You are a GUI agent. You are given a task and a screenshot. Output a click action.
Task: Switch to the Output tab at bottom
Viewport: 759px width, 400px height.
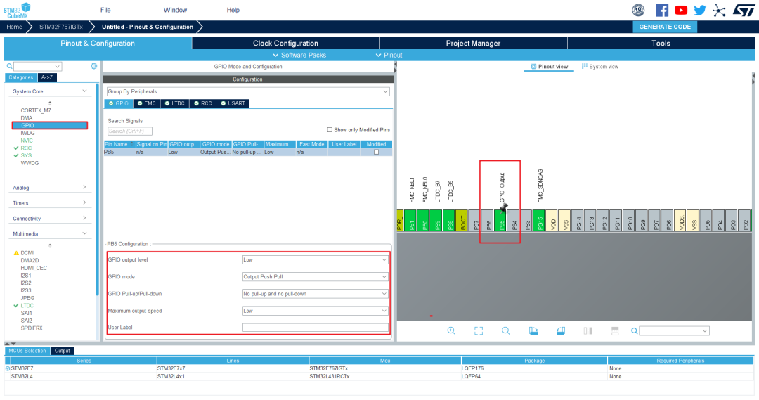pos(62,351)
